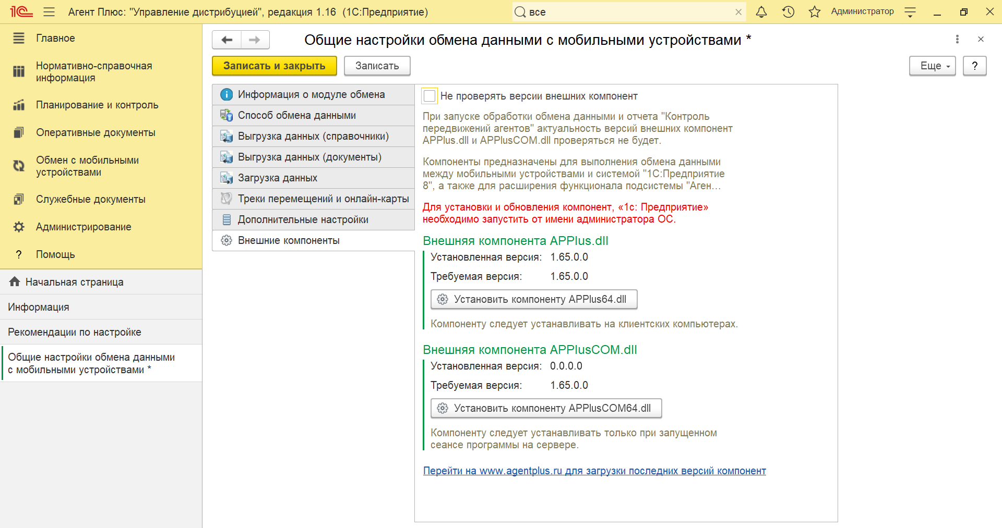The image size is (1002, 528).
Task: Open the Главное section
Action: pos(101,38)
